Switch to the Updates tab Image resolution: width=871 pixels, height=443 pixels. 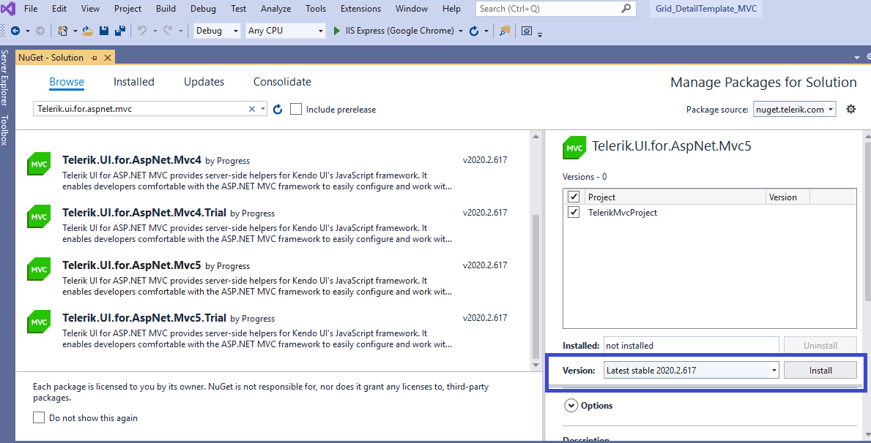click(204, 82)
